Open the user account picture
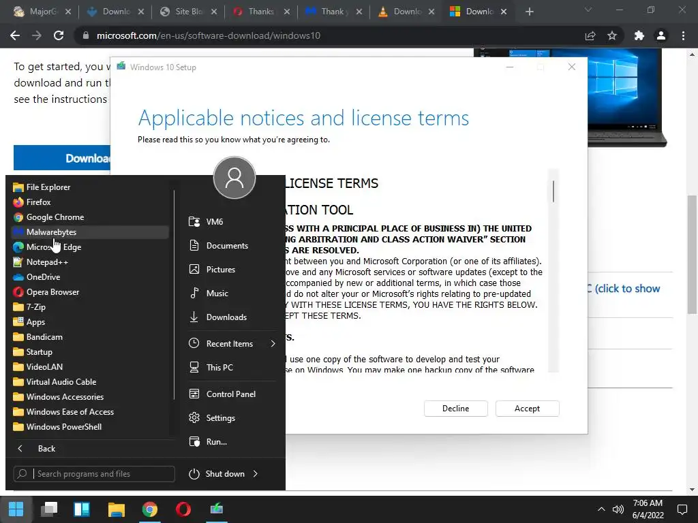This screenshot has height=523, width=698. (234, 178)
